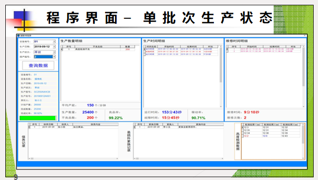Click the 维修时间明细 vertical scrollbar thumb
The height and width of the screenshot is (180, 318).
point(304,67)
